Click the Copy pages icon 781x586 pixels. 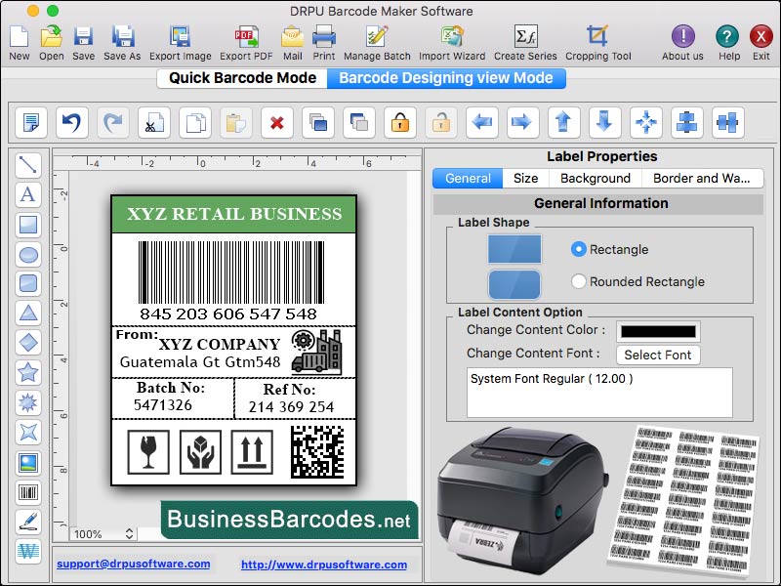click(195, 122)
